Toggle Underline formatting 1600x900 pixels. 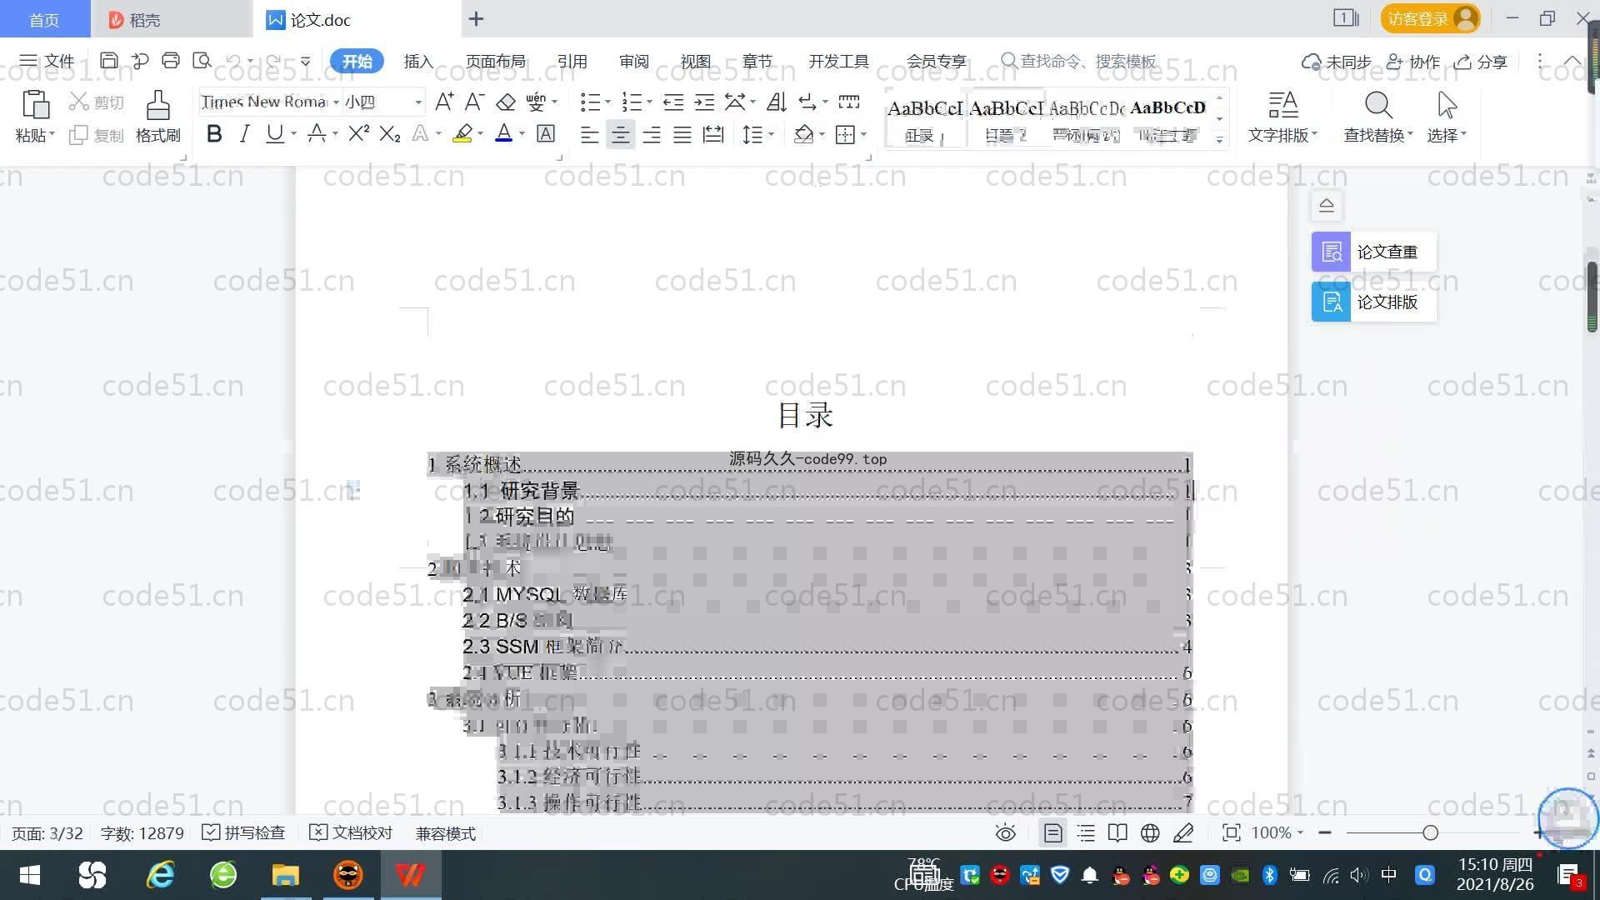[274, 134]
